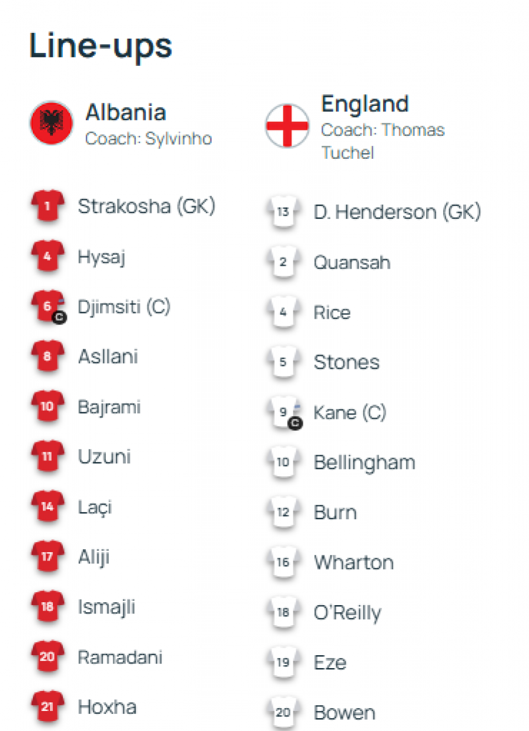The width and height of the screenshot is (529, 731).
Task: Click D. Henderson's number 13 jersey icon
Action: [x=283, y=212]
